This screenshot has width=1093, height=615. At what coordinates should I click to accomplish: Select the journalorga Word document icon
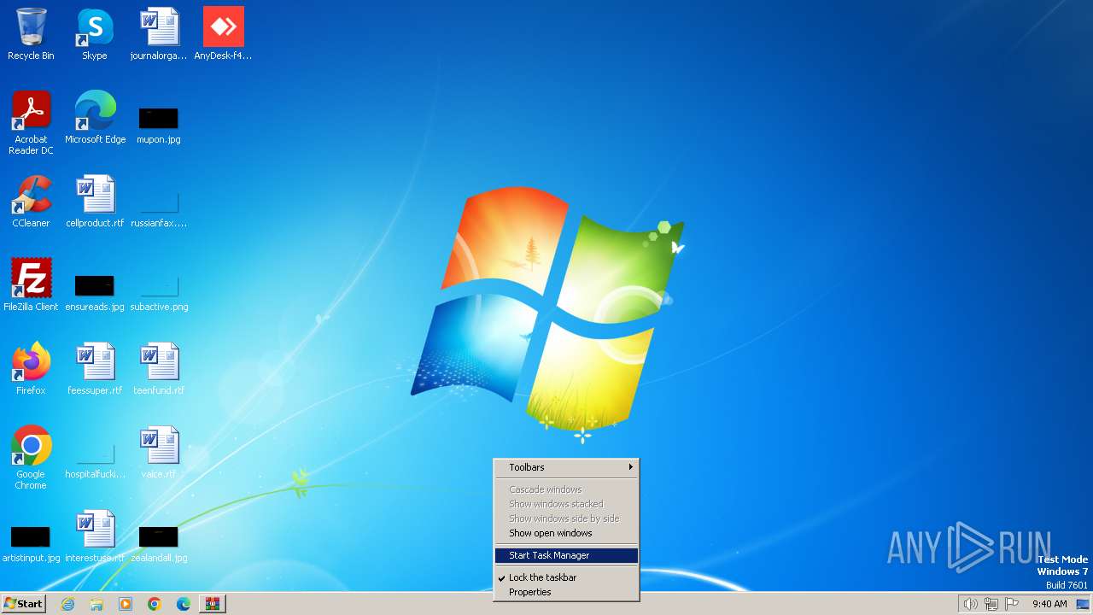(x=159, y=34)
